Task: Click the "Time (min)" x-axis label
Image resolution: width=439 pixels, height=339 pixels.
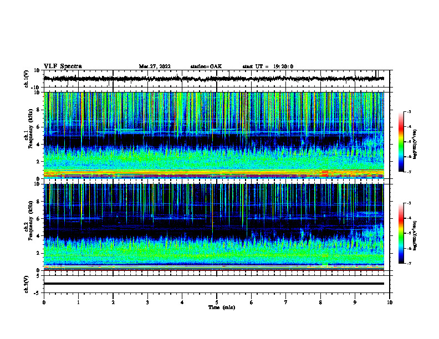Action: (222, 307)
